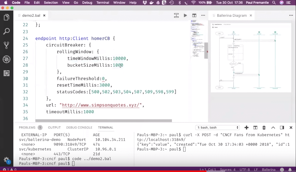Open the Bluetooth menu bar icon
Image resolution: width=296 pixels, height=172 pixels.
(180, 3)
